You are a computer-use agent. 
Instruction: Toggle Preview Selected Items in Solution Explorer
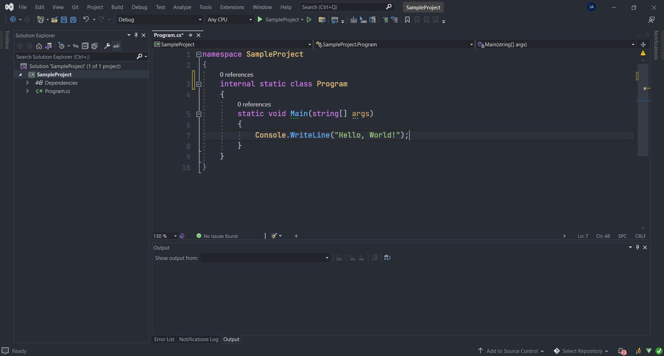coord(117,46)
